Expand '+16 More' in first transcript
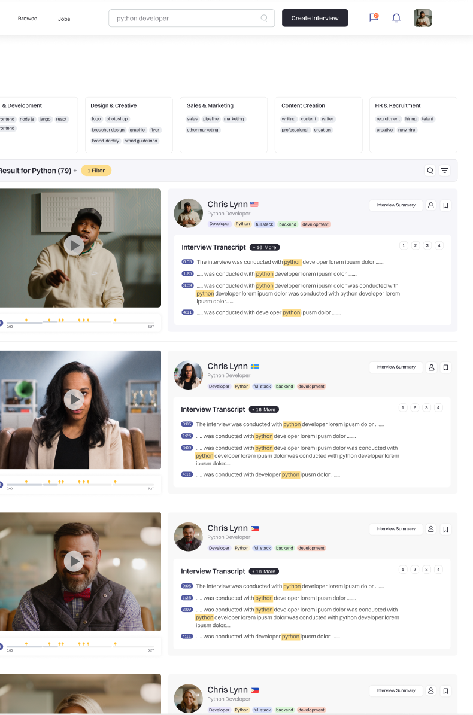Screen dimensions: 473x715 [265, 247]
